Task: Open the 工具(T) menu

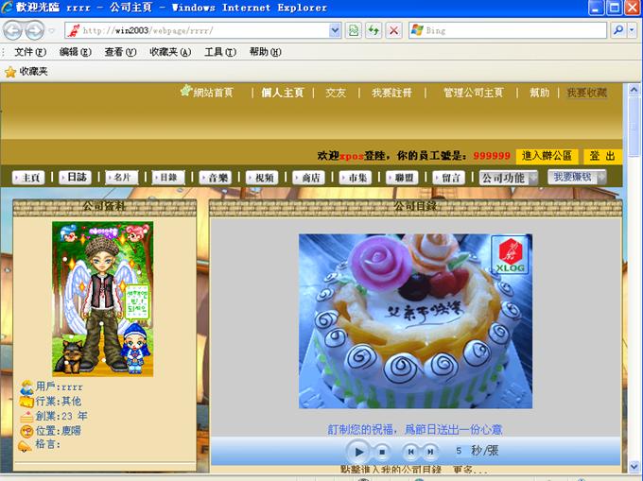Action: point(218,52)
